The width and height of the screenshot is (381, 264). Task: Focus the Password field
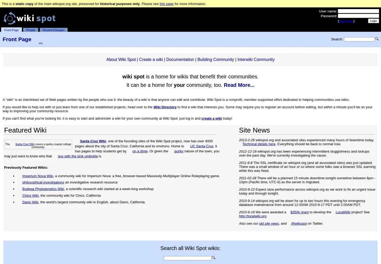359,16
